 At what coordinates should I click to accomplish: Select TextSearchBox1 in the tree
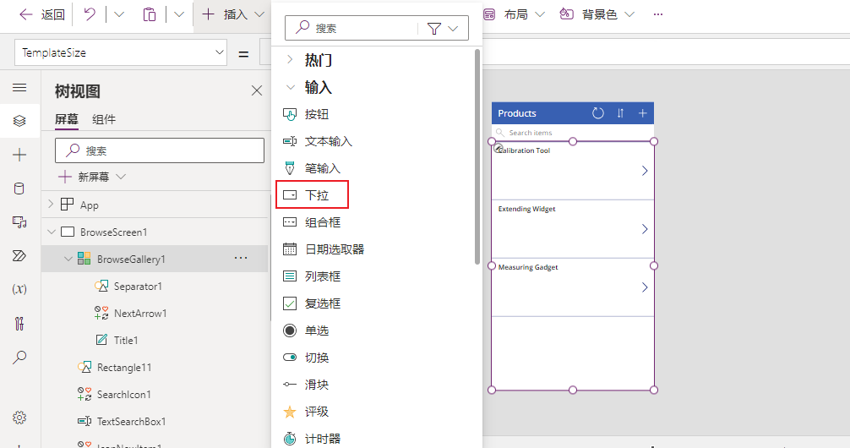131,422
